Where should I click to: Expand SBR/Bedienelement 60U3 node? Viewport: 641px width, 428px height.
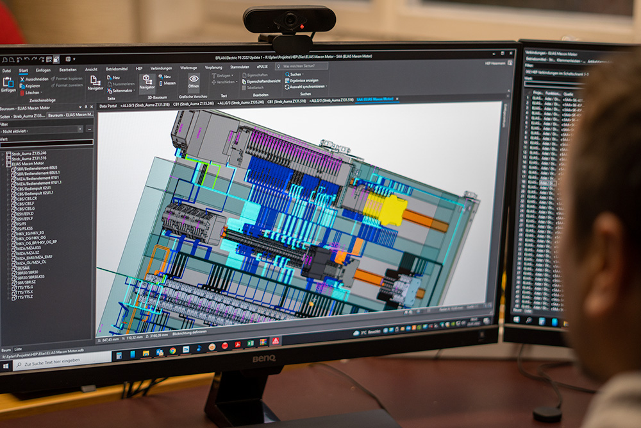tap(9, 169)
